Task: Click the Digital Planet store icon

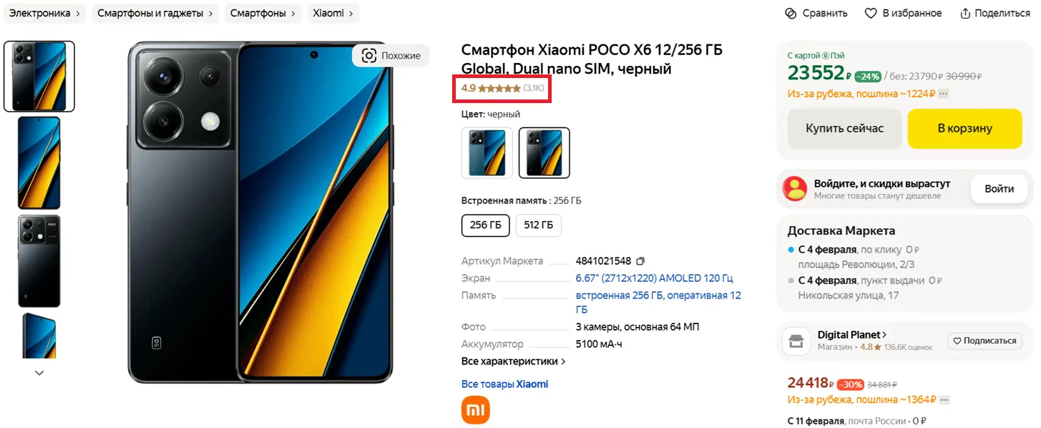Action: [795, 341]
